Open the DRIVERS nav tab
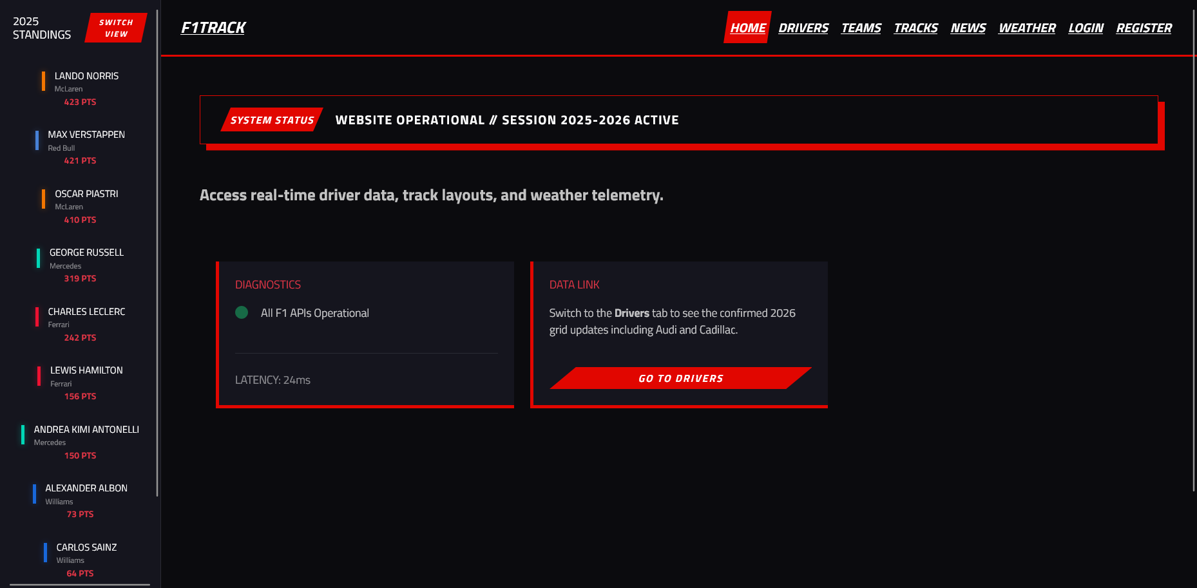 click(803, 28)
